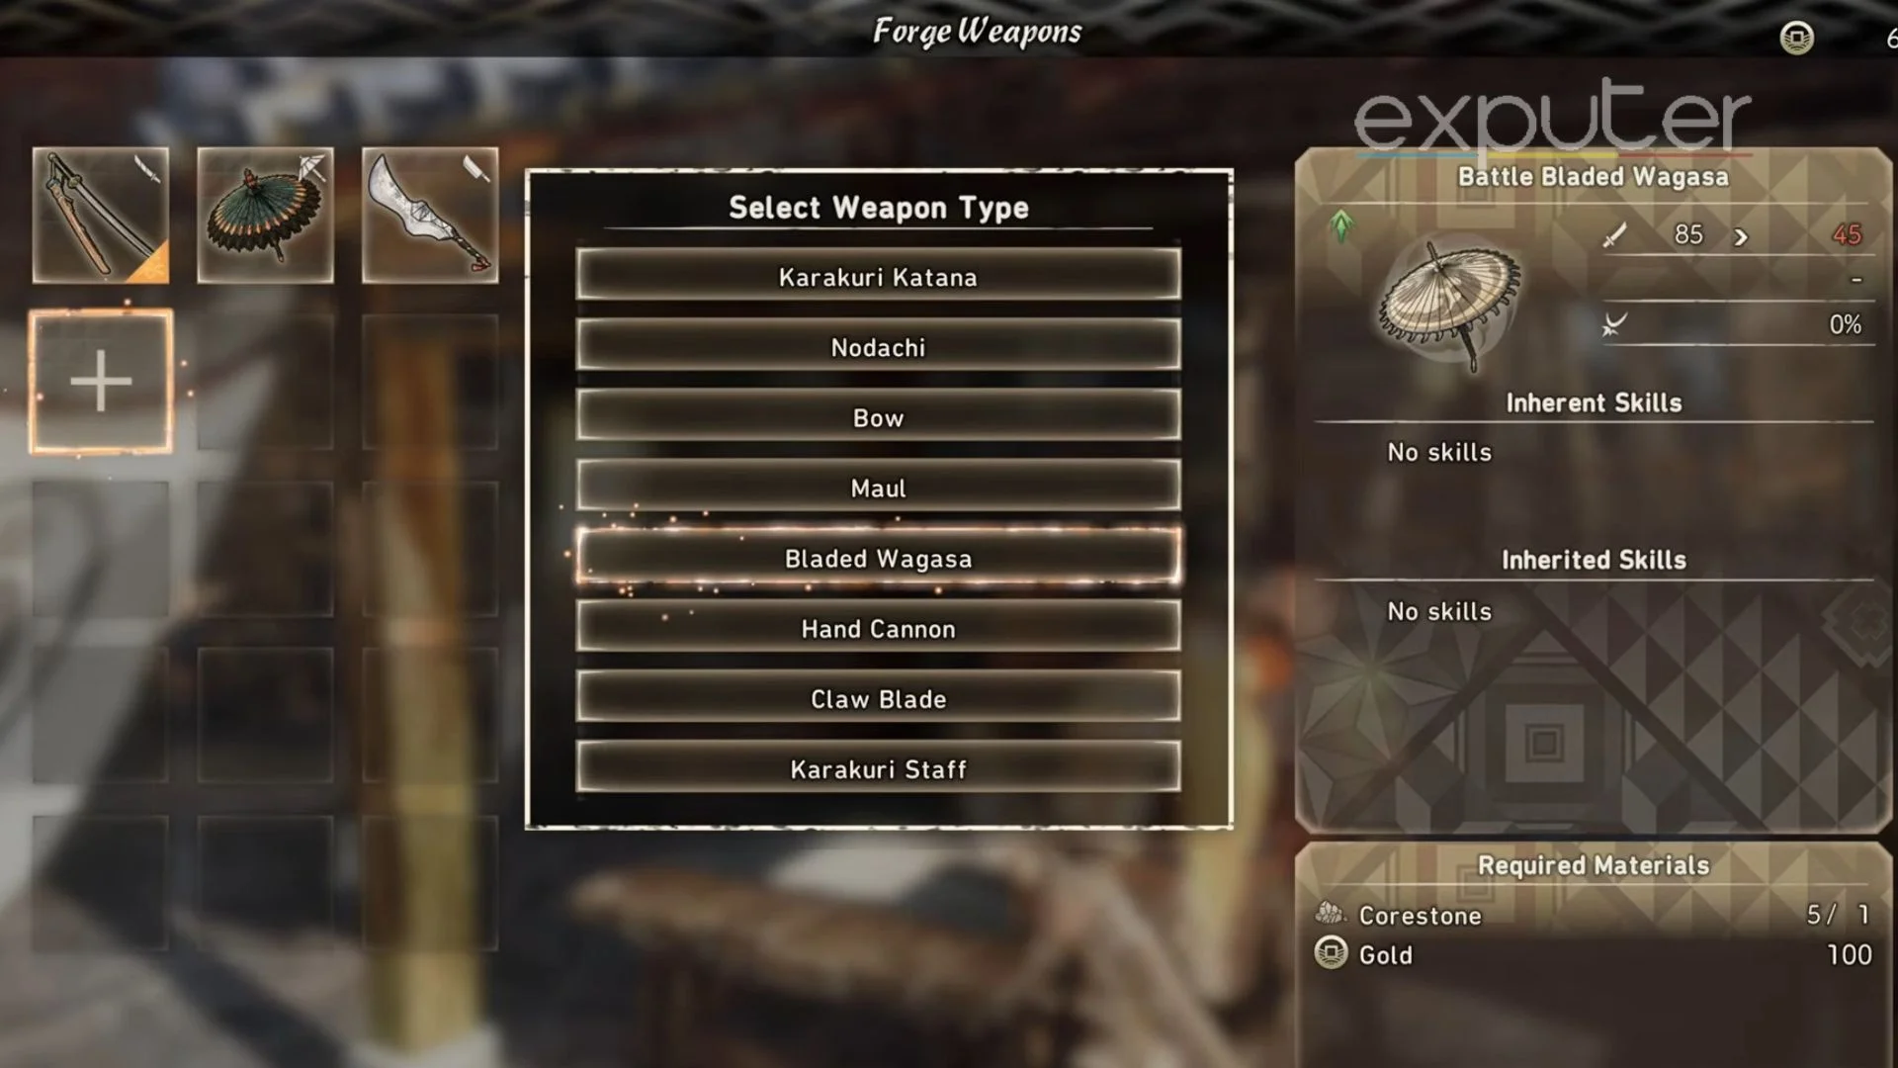Select the Karakuri Katana weapon type
Viewport: 1898px width, 1068px height.
877,275
